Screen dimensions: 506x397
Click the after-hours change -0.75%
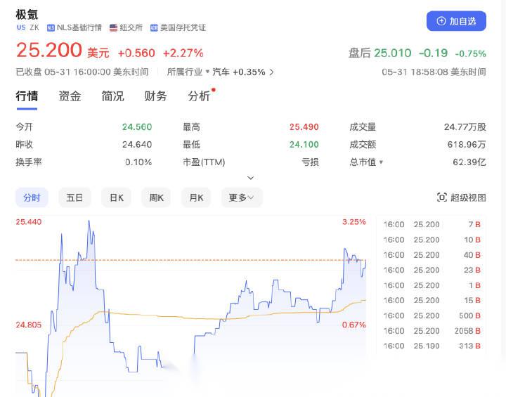click(470, 53)
